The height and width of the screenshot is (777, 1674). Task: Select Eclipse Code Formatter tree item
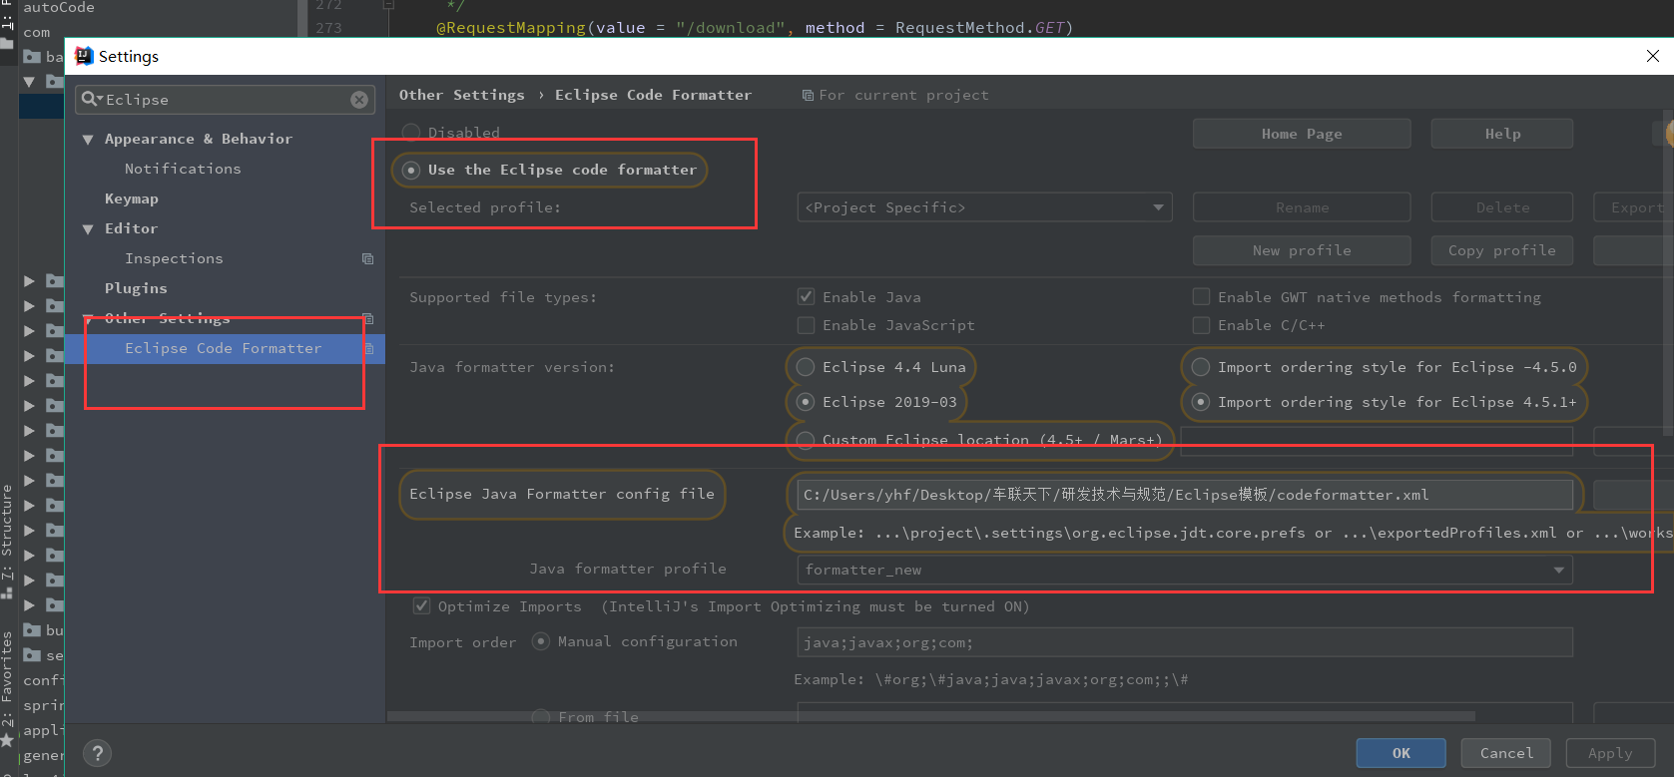tap(224, 348)
